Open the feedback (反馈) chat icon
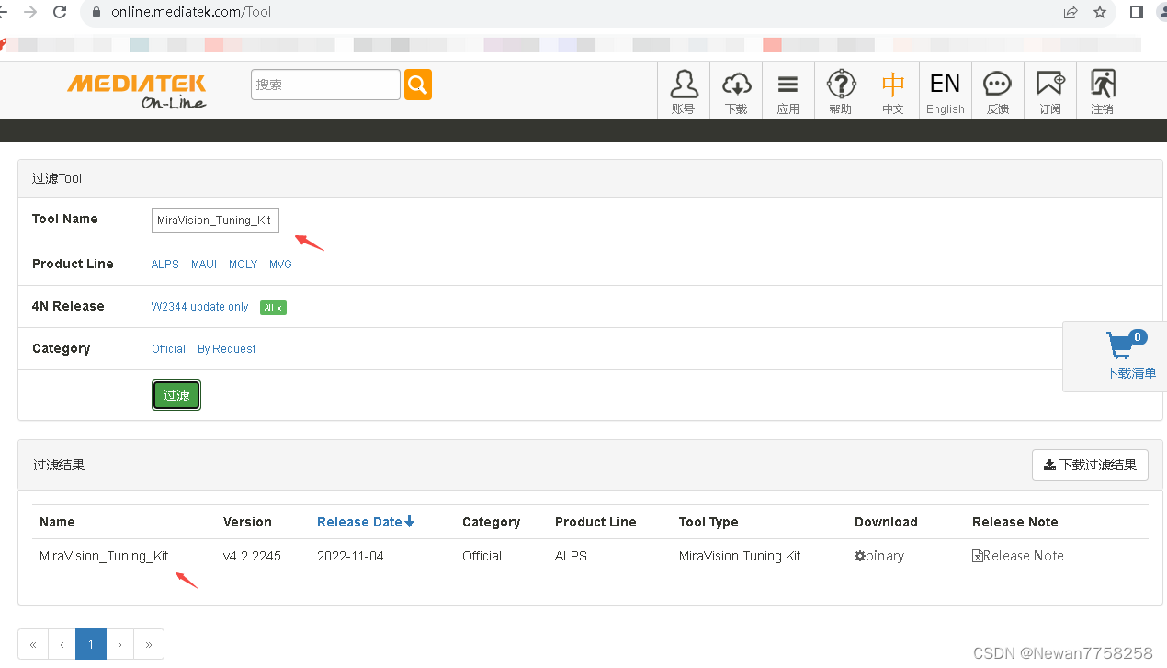This screenshot has width=1167, height=668. click(x=998, y=91)
